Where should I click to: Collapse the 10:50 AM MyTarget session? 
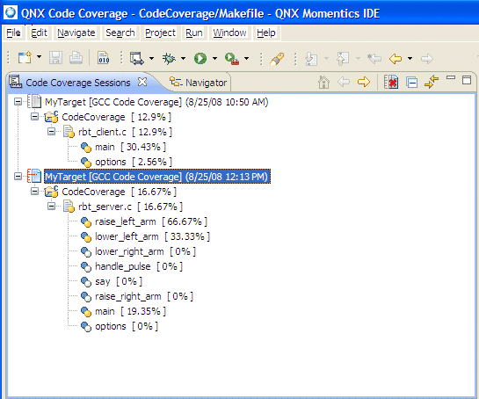coord(18,101)
